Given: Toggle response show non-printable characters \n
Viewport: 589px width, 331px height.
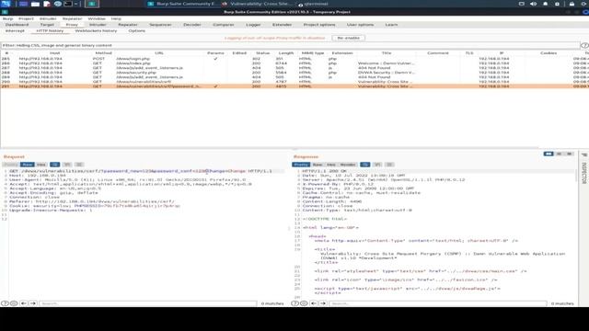Looking at the screenshot, I should coord(377,165).
